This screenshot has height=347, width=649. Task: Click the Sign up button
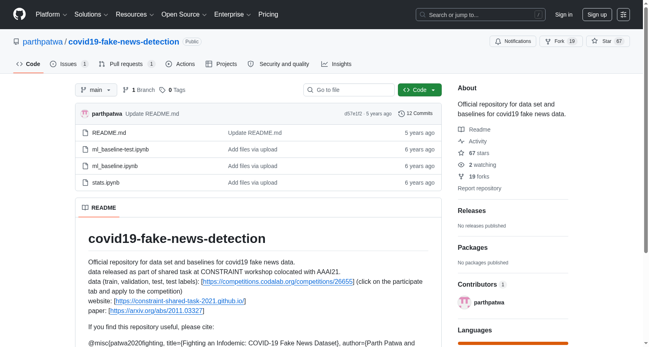coord(597,15)
